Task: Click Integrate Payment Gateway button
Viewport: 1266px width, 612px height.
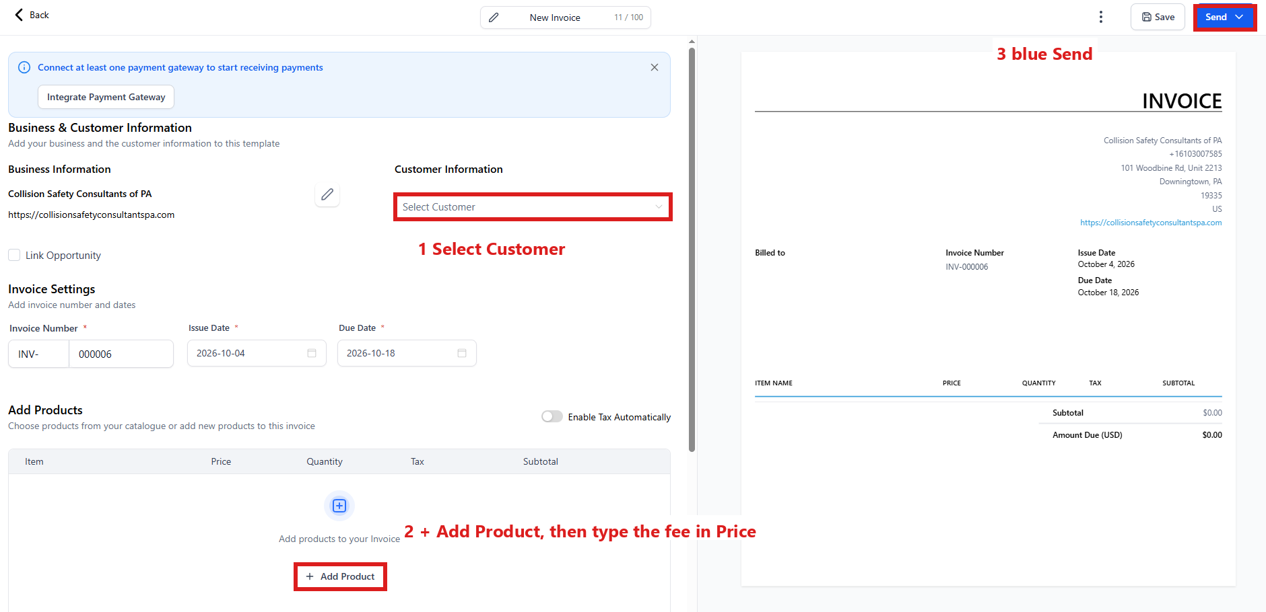Action: 106,97
